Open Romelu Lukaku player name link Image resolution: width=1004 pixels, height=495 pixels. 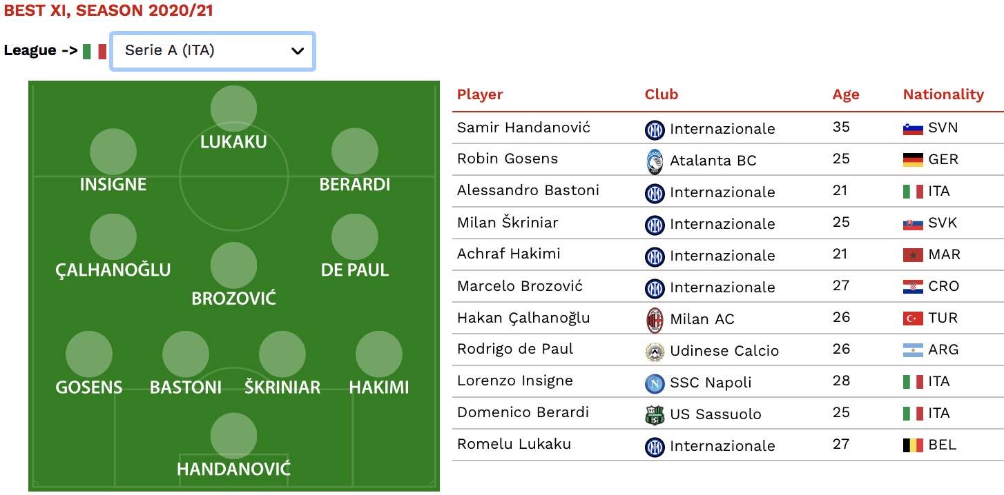coord(514,444)
